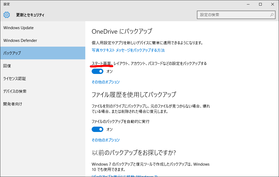Open ライセンス認証 section

pos(43,79)
